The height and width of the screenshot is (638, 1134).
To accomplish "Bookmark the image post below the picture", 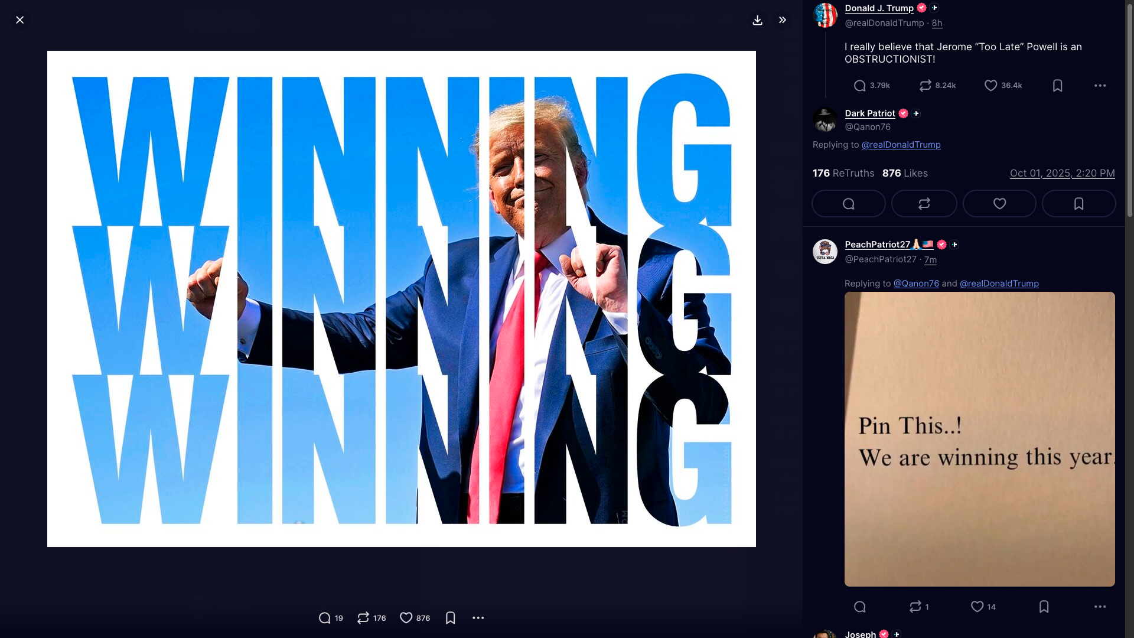I will pos(450,618).
